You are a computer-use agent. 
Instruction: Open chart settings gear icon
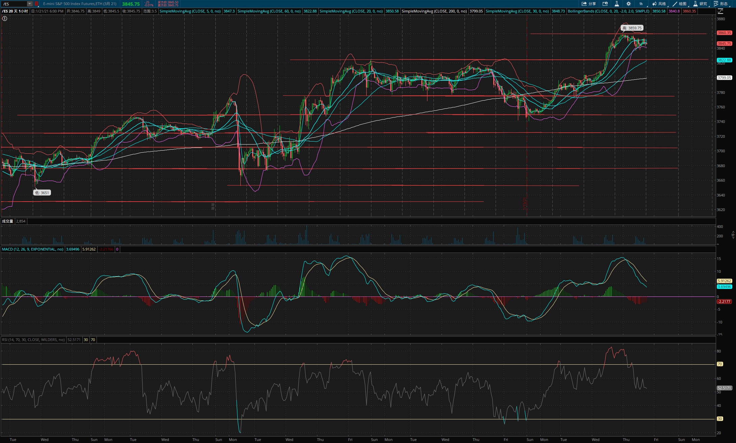click(628, 4)
